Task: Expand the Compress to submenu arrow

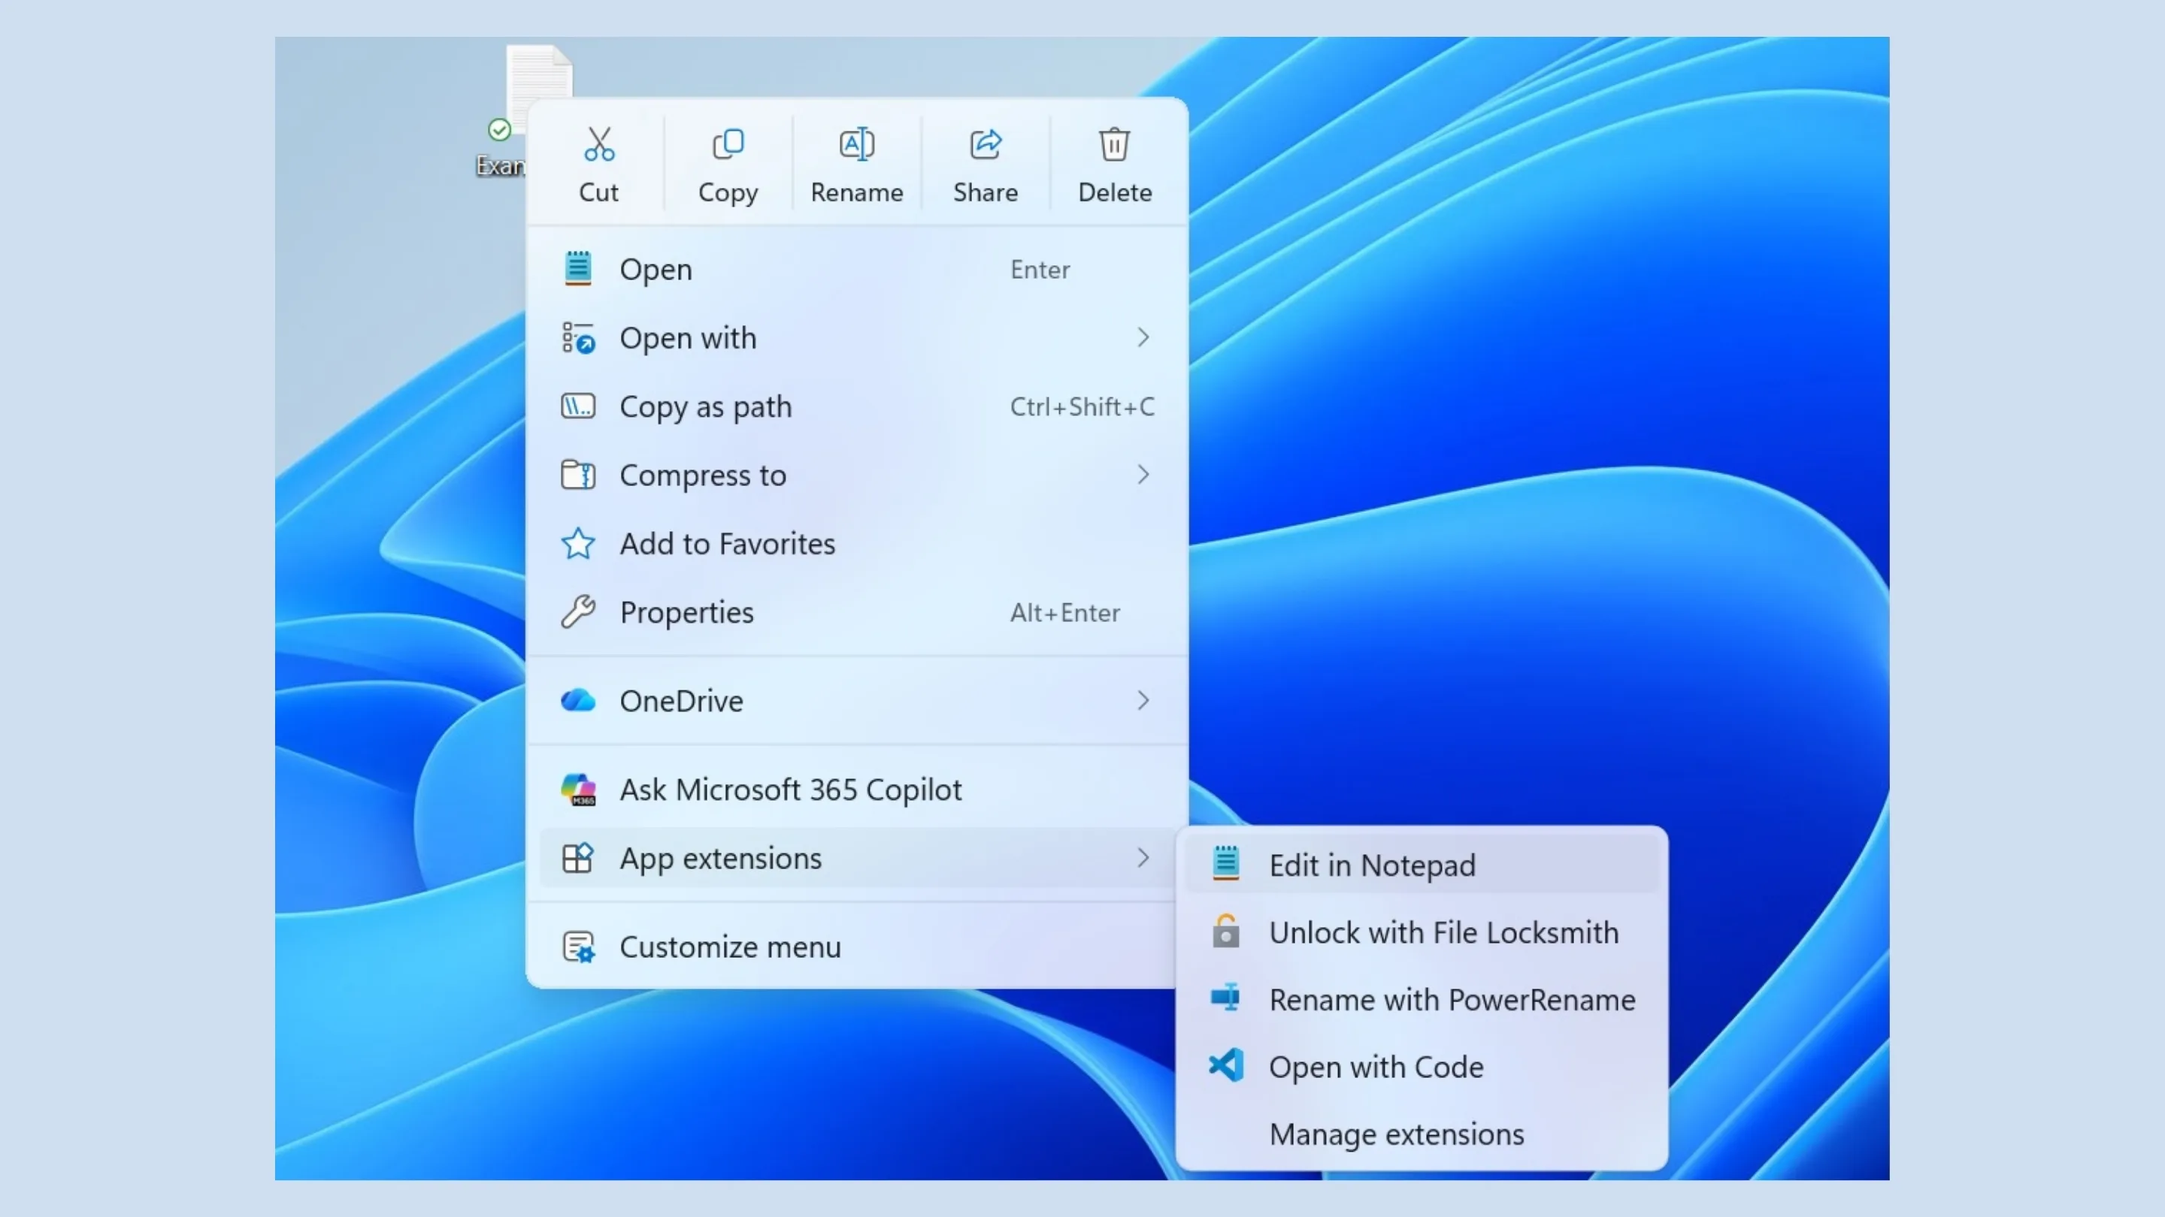Action: click(x=1143, y=475)
